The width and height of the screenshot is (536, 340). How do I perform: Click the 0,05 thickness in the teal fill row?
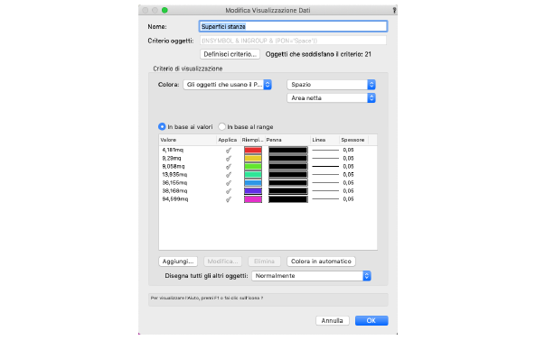point(348,175)
